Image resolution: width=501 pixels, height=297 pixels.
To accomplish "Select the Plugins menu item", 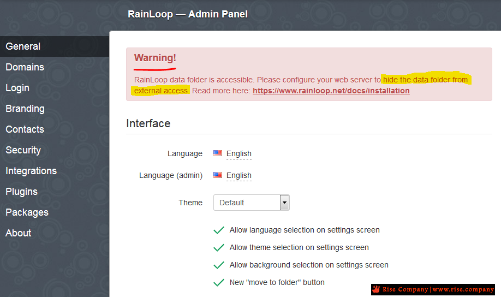I will (x=55, y=192).
